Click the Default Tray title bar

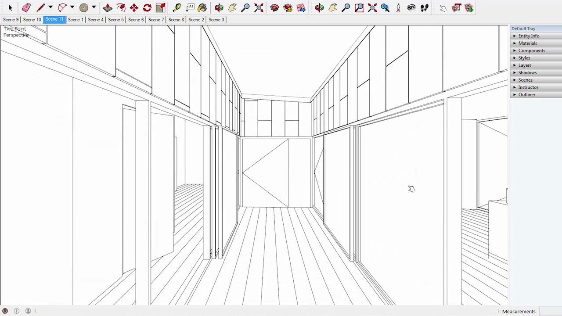click(x=536, y=29)
